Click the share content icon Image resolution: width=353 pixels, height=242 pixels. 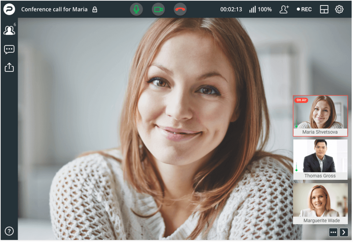9,67
